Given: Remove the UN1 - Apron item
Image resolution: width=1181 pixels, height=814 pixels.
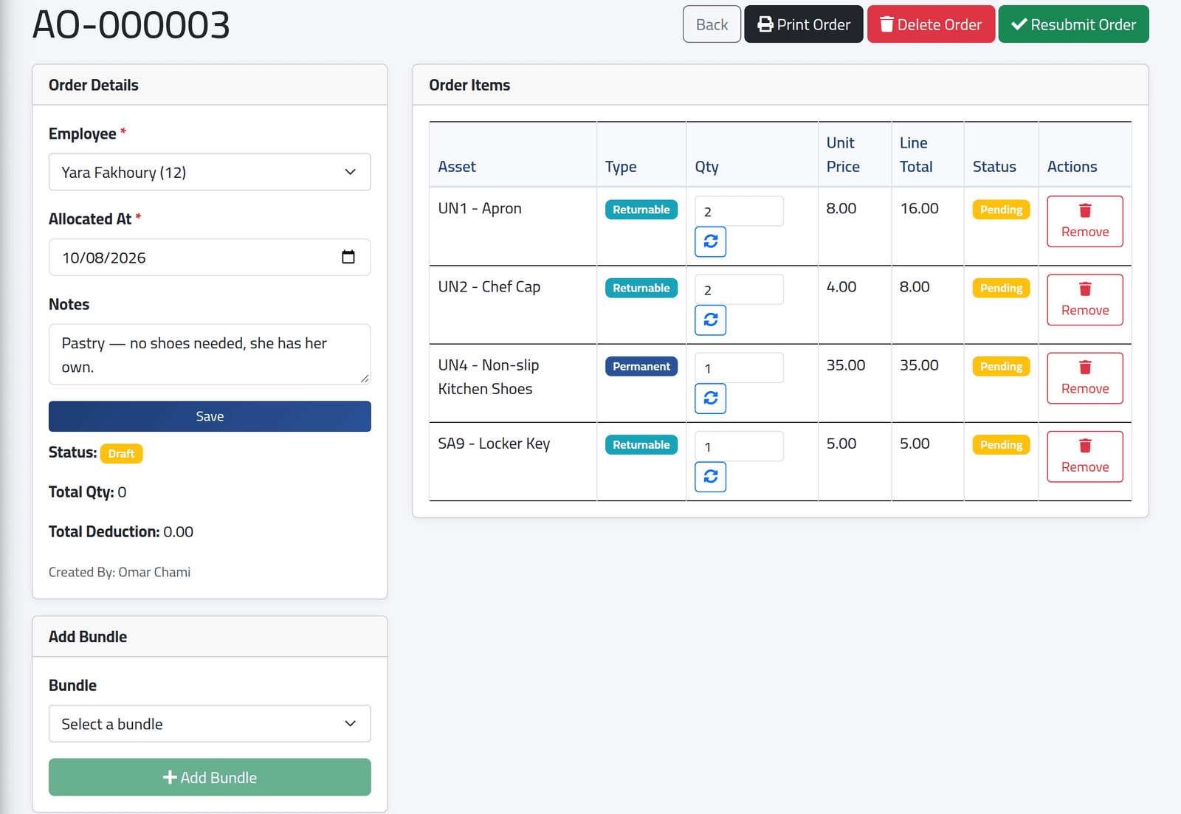Looking at the screenshot, I should (x=1084, y=221).
